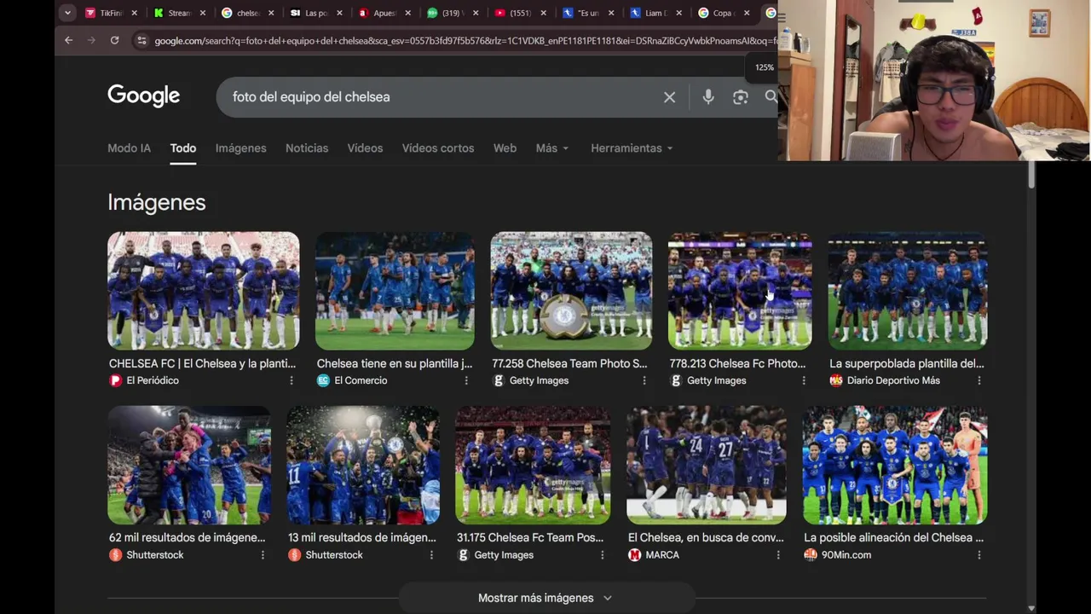Open the El Comercio Chelsea plantilla photo
1091x614 pixels.
point(395,291)
